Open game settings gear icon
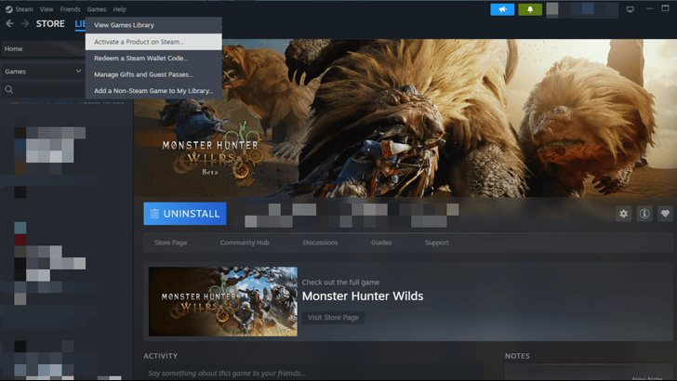The height and width of the screenshot is (381, 677). click(623, 214)
